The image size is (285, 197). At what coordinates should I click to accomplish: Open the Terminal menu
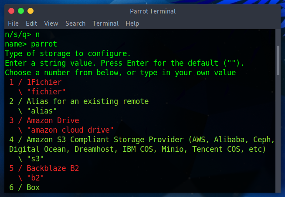(x=105, y=23)
